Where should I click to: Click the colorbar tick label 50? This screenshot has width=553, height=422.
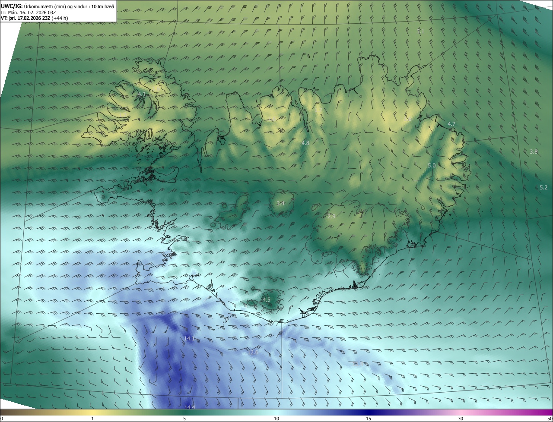[550, 419]
